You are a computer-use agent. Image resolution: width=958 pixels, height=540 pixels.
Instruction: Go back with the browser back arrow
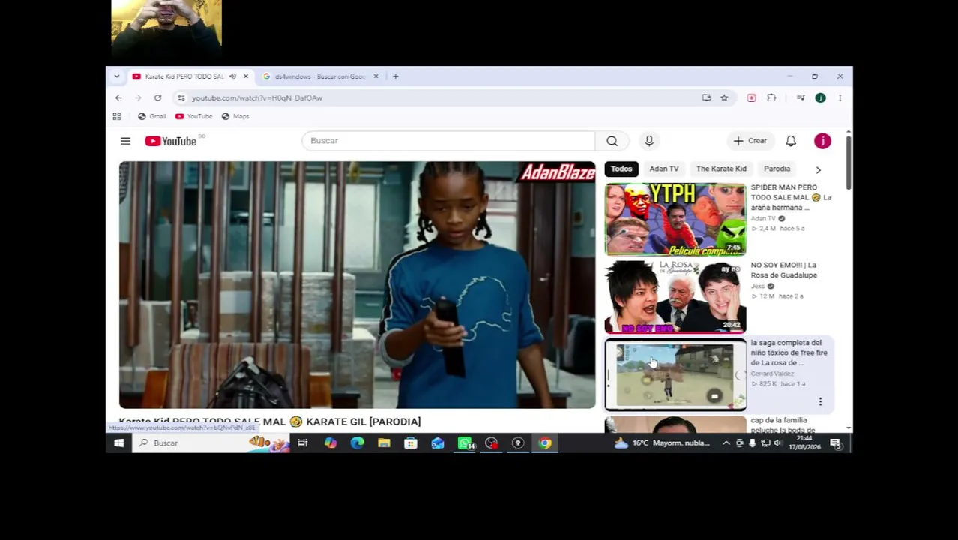118,97
